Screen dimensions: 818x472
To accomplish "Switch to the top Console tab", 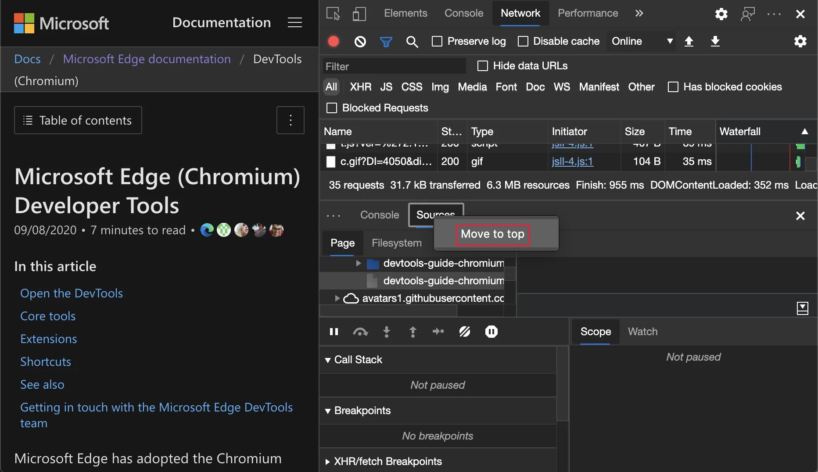I will 464,13.
